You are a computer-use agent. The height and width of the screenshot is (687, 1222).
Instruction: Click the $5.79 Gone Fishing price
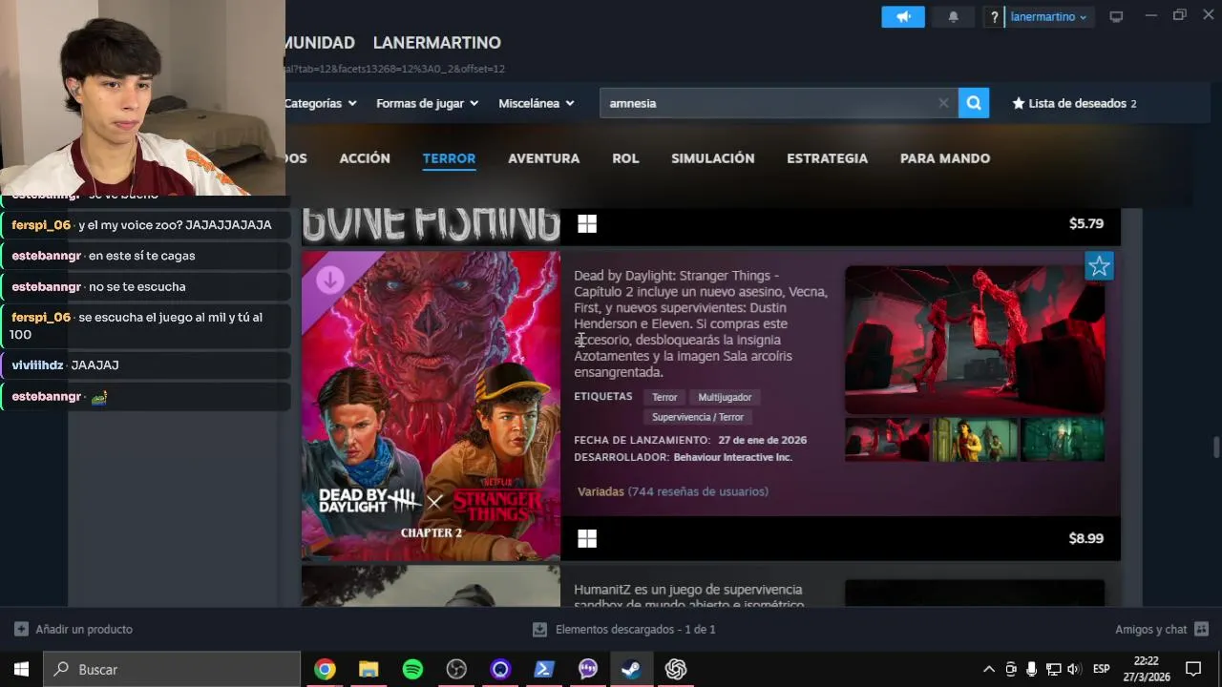(1085, 223)
